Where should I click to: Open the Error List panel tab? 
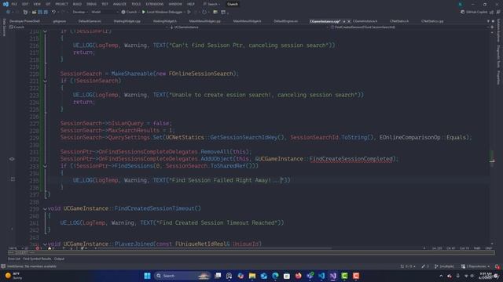click(x=14, y=258)
